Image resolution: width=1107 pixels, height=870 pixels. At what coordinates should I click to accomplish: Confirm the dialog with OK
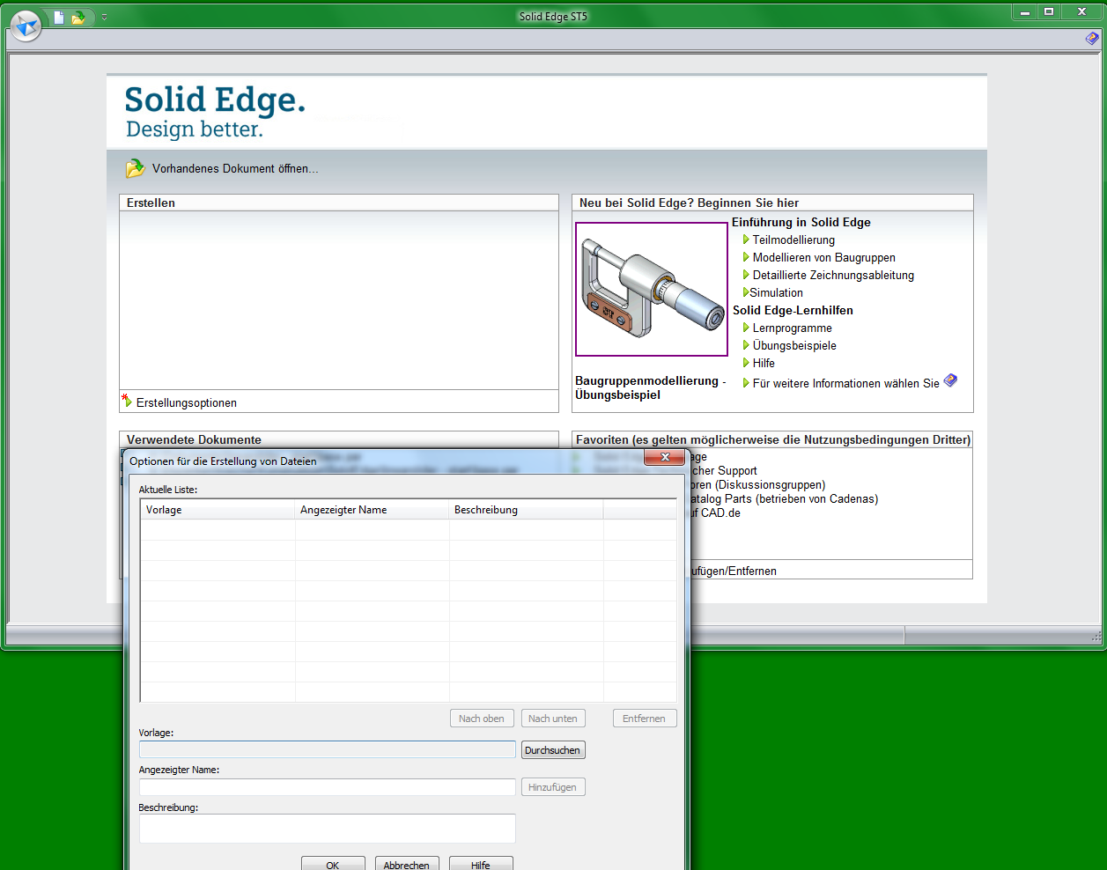click(x=333, y=865)
